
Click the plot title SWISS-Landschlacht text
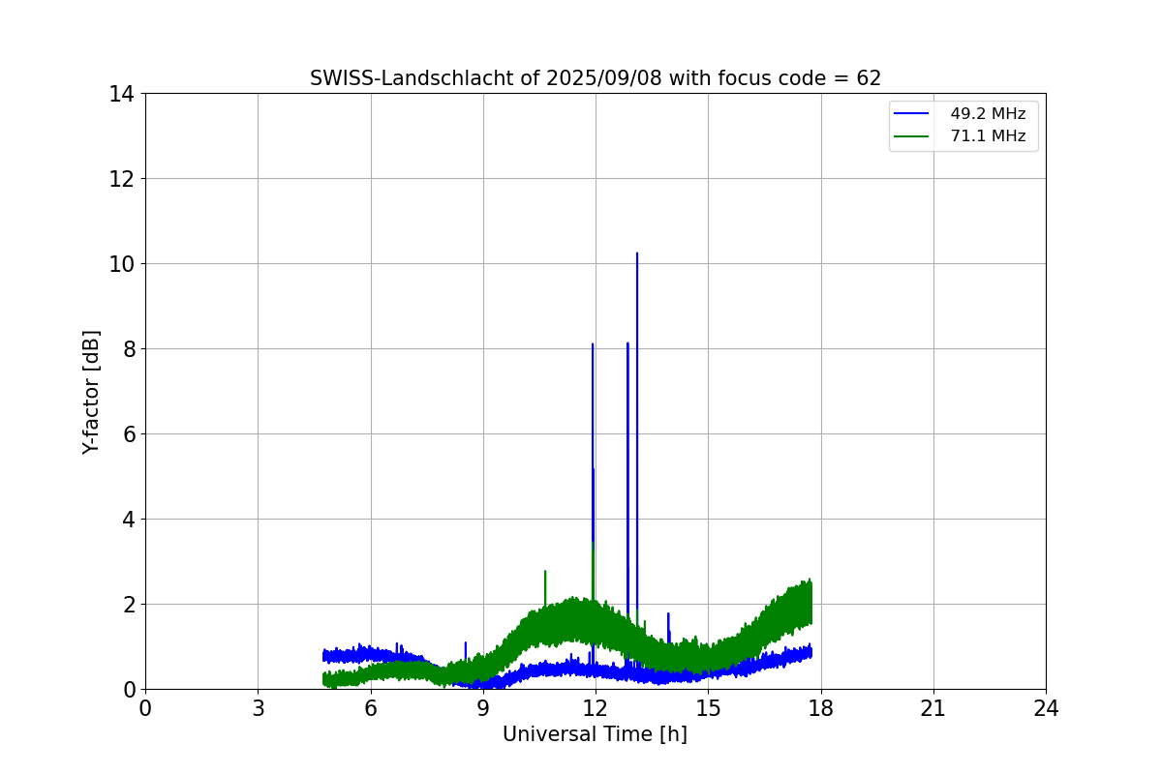pyautogui.click(x=596, y=78)
